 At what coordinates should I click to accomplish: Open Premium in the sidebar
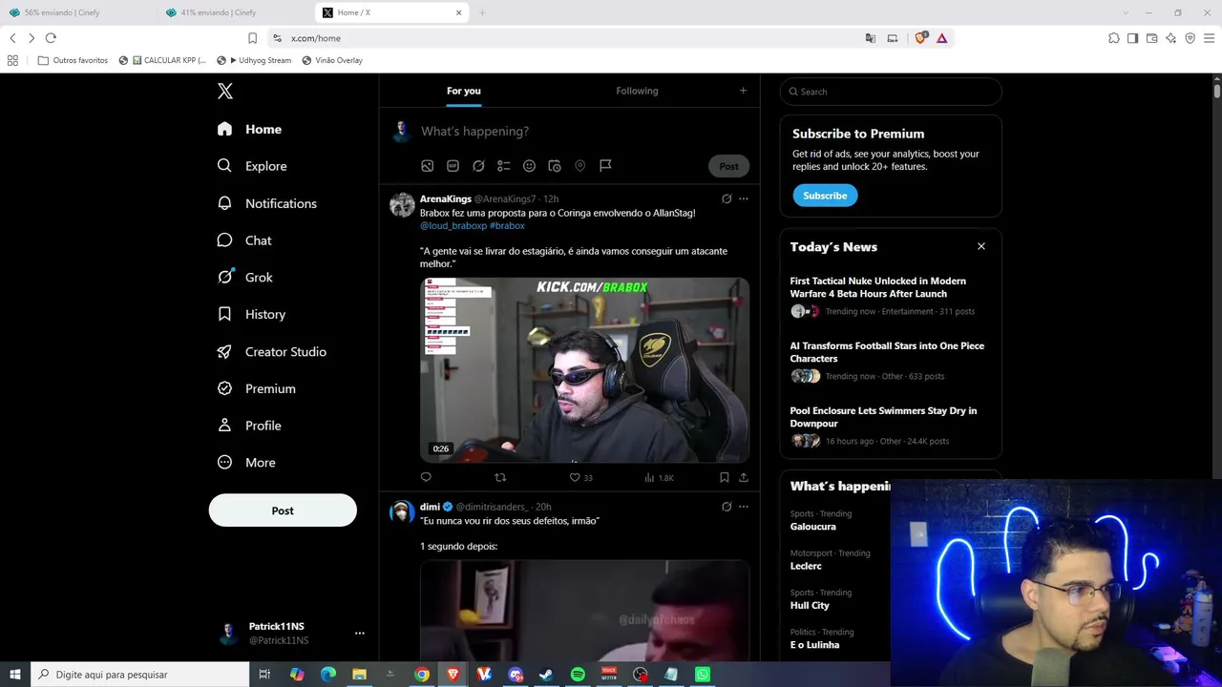(256, 388)
